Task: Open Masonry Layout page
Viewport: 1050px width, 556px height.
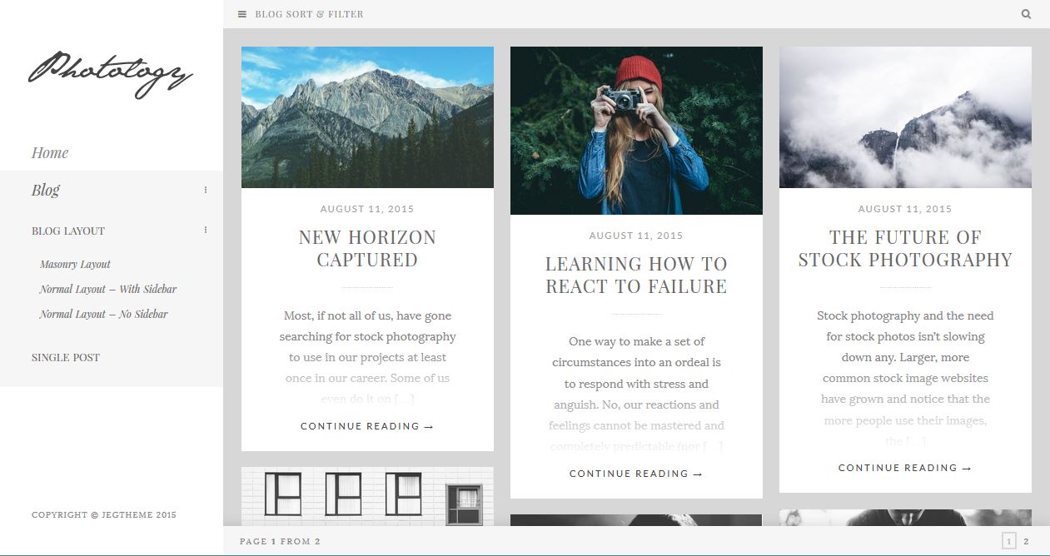Action: coord(75,265)
